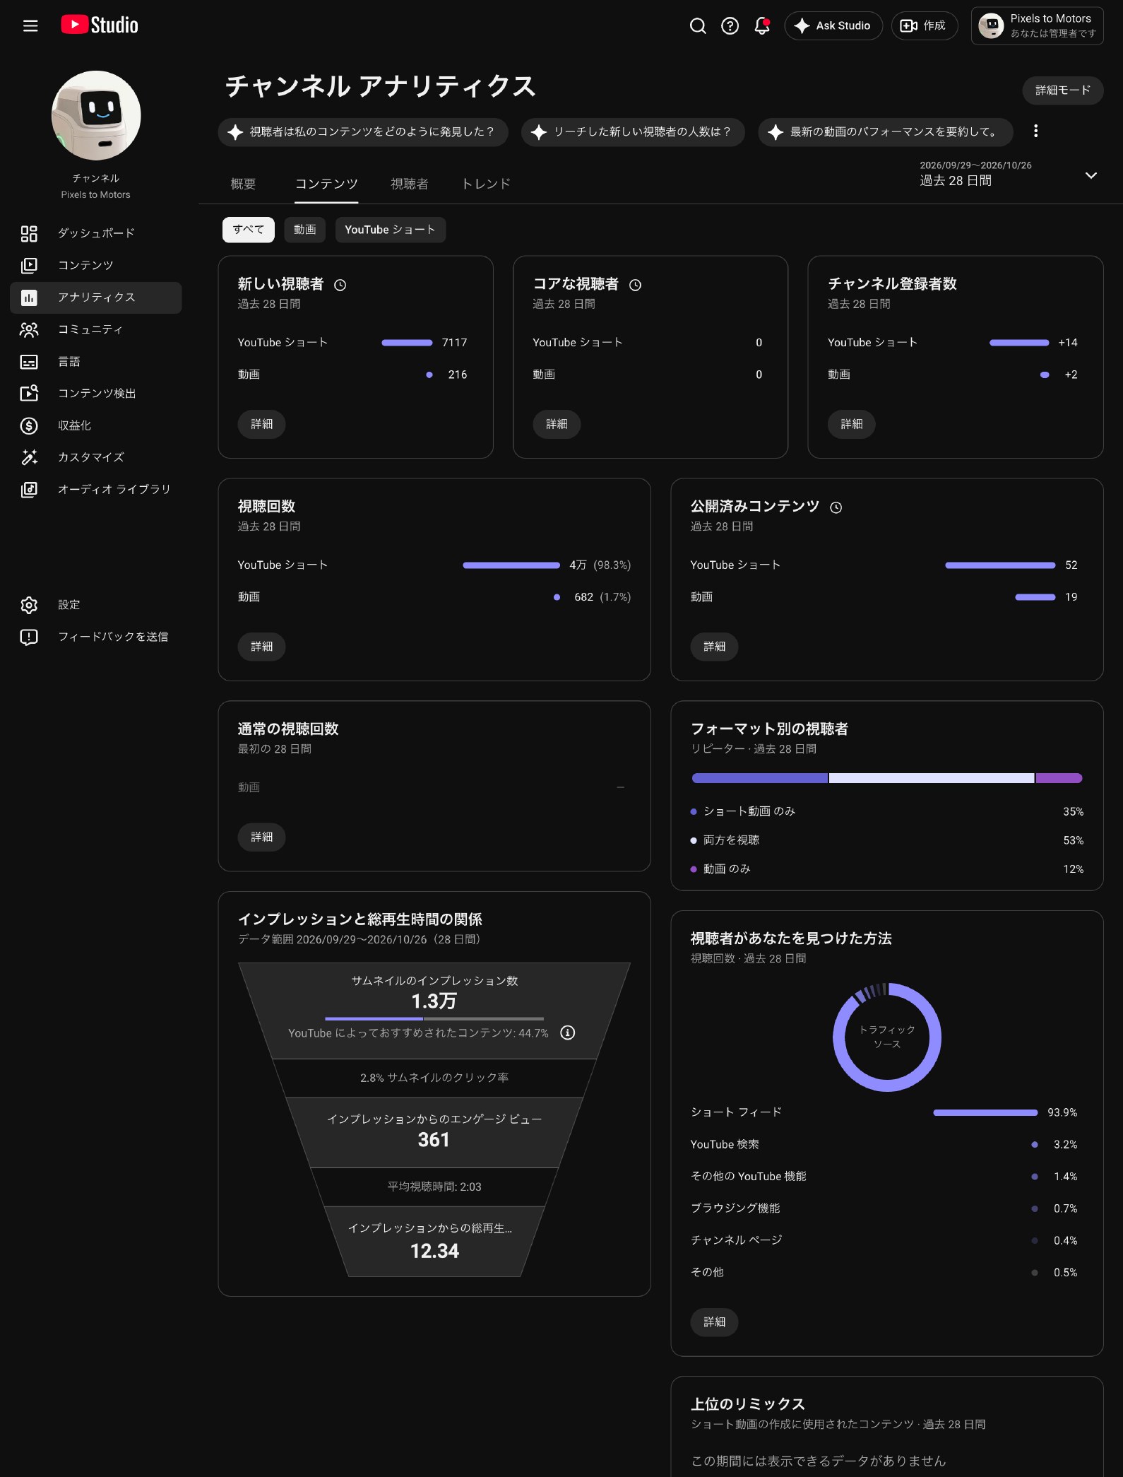1123x1477 pixels.
Task: Open カスタマイズ sidebar item
Action: coord(96,457)
